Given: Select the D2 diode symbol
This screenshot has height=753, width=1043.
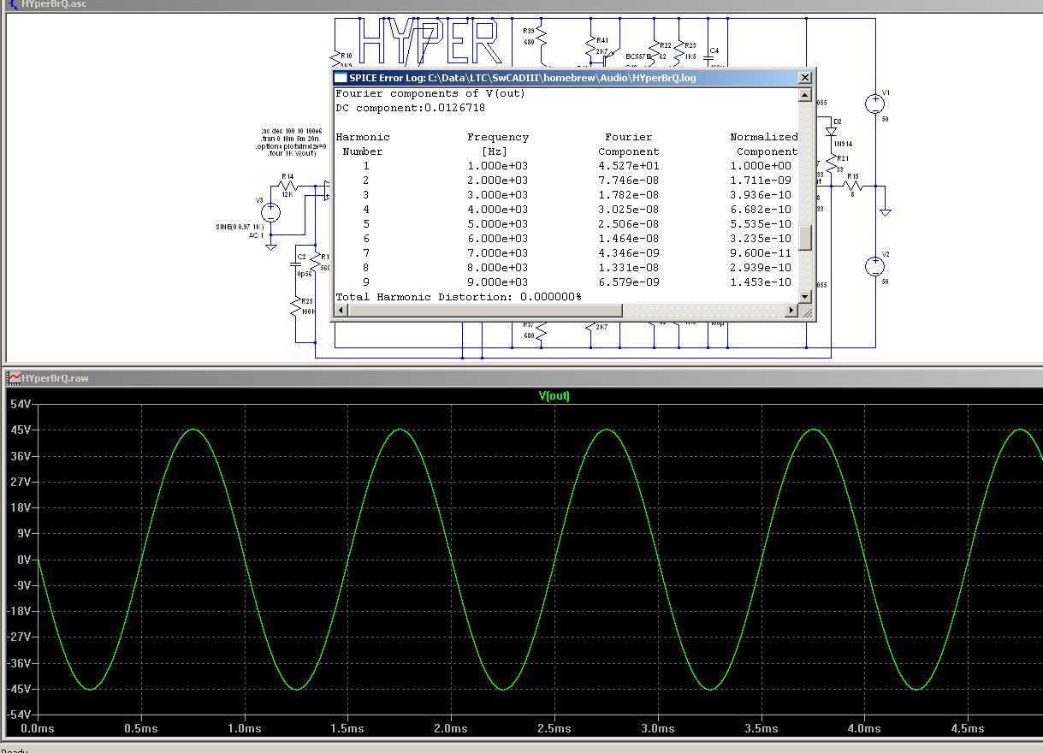Looking at the screenshot, I should [830, 132].
